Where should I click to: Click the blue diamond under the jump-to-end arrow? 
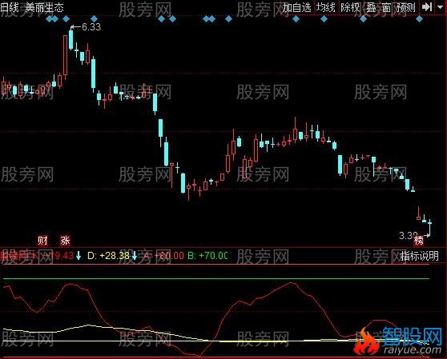click(419, 19)
